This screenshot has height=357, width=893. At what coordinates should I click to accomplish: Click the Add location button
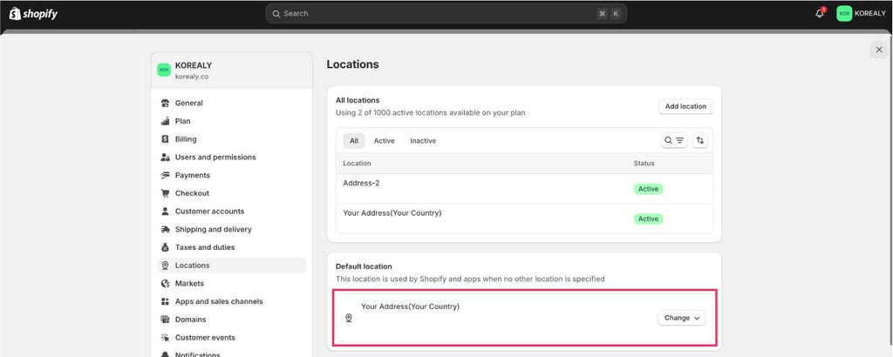point(685,106)
